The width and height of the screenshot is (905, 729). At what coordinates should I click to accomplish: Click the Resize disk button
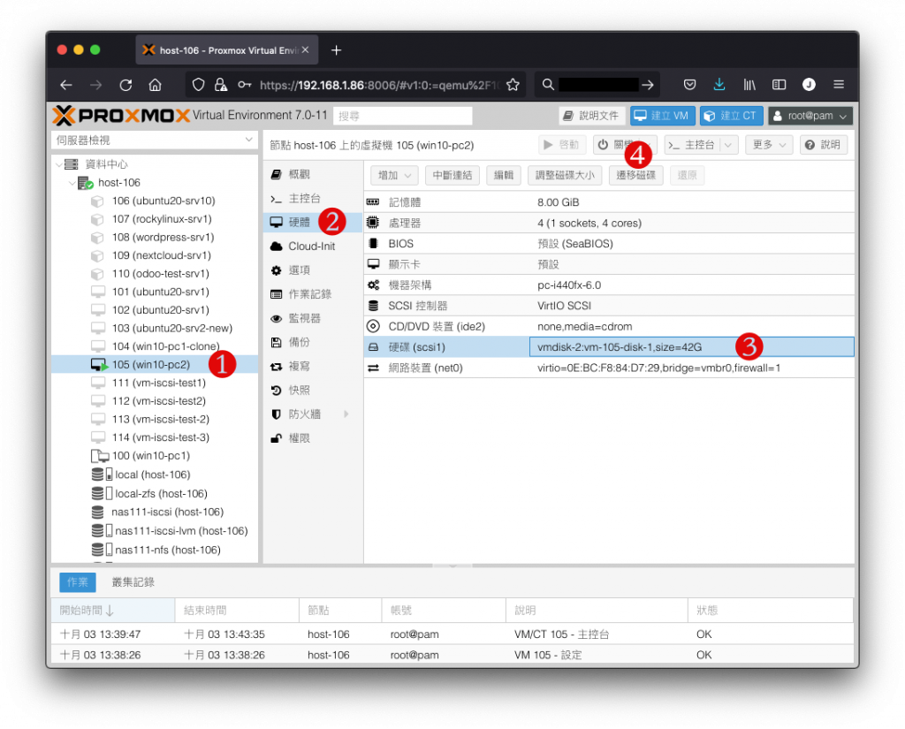point(565,176)
